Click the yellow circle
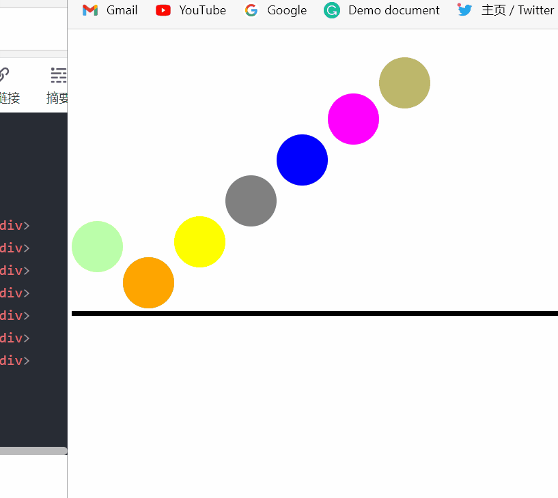The image size is (558, 498). pos(199,241)
